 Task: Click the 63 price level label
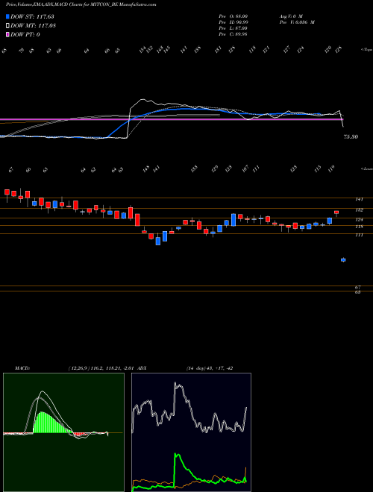(359, 292)
